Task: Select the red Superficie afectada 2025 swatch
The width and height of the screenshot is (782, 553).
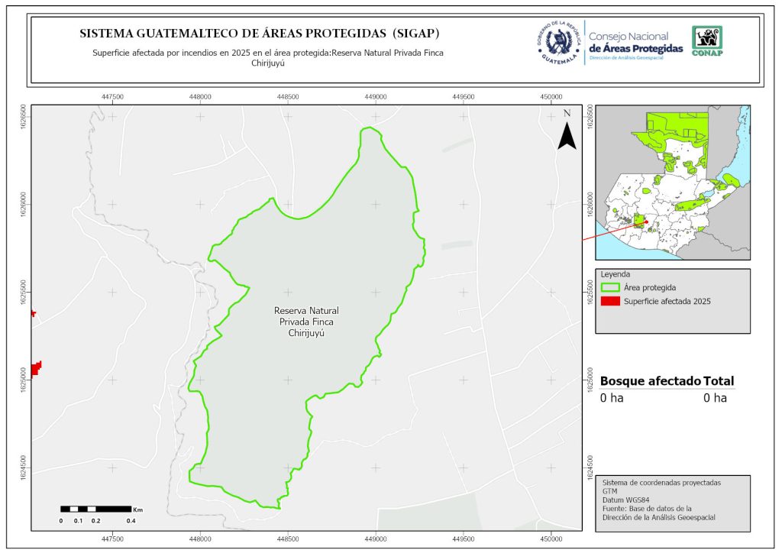Action: [609, 302]
